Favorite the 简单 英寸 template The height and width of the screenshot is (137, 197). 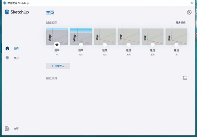[x=81, y=45]
